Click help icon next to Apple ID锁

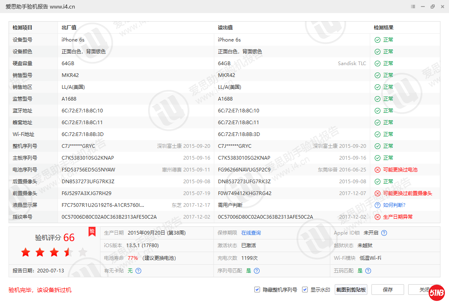pyautogui.click(x=384, y=233)
